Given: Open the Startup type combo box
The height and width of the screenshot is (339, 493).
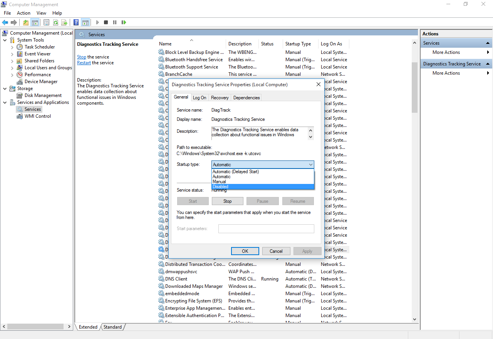Looking at the screenshot, I should (263, 165).
